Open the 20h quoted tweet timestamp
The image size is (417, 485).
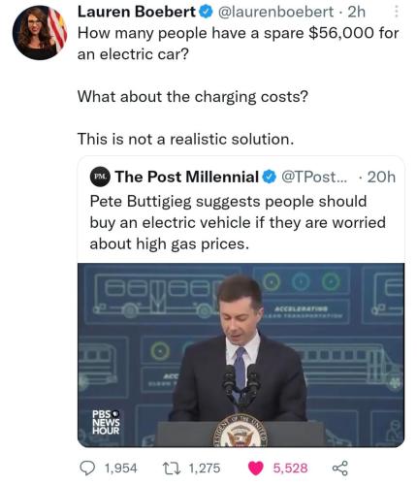tap(381, 177)
